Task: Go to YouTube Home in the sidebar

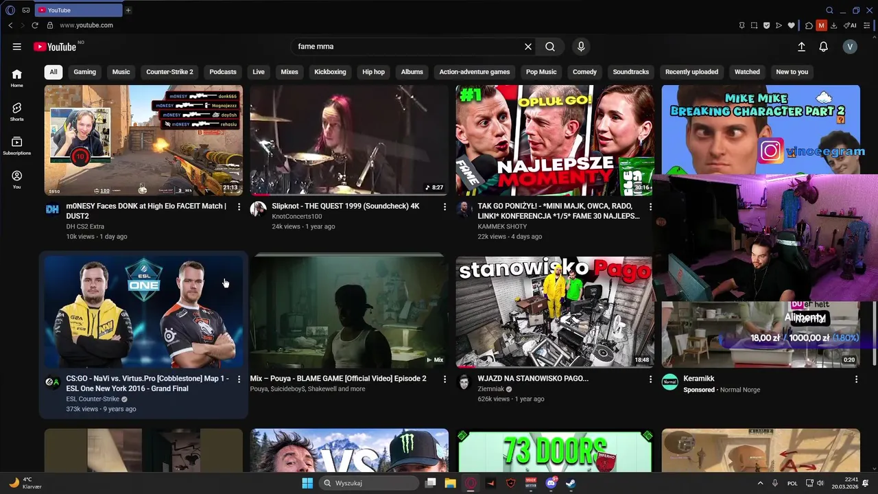Action: coord(16,78)
